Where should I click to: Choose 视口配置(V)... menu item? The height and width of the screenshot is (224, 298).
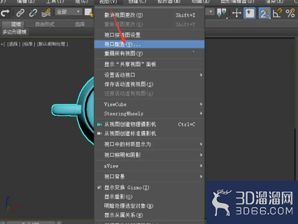point(150,44)
